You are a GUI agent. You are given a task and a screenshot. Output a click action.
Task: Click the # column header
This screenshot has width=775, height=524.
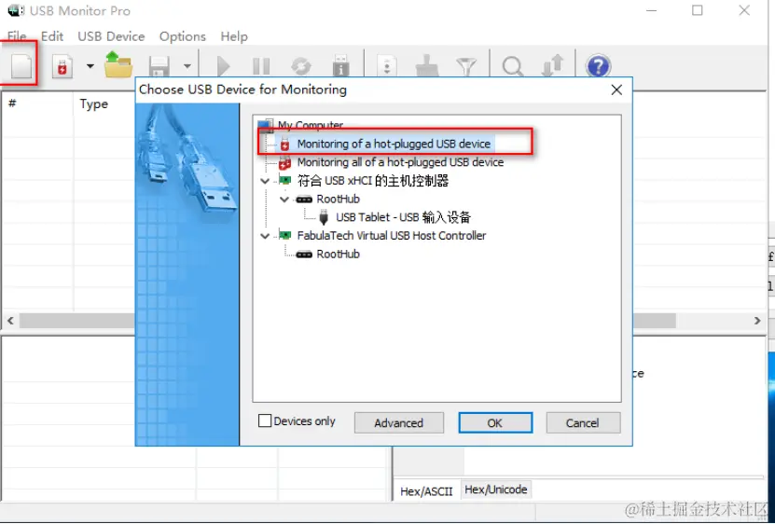coord(12,103)
